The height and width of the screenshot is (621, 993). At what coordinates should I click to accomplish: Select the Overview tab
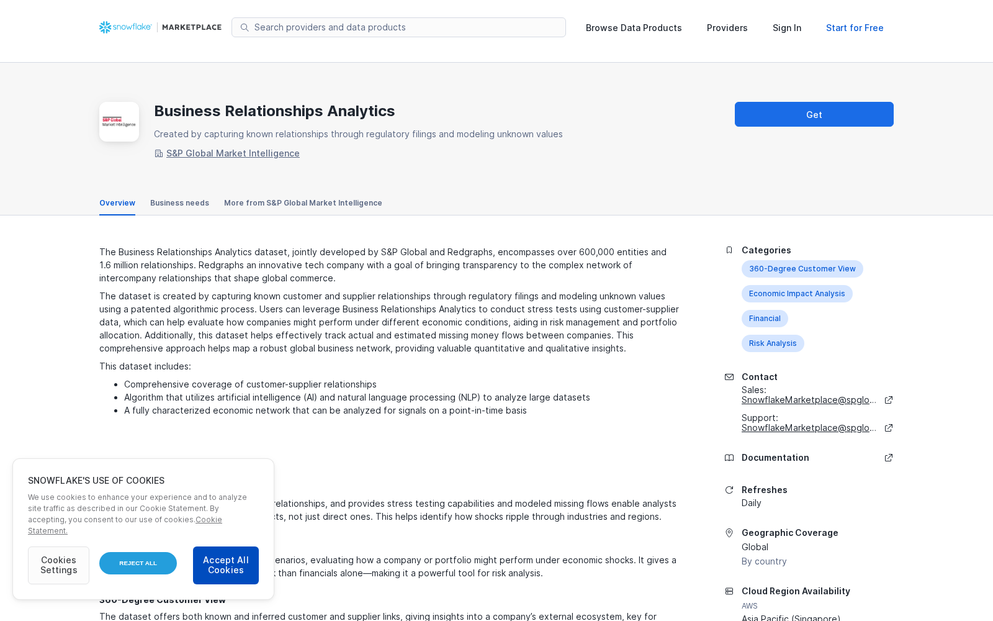[117, 203]
